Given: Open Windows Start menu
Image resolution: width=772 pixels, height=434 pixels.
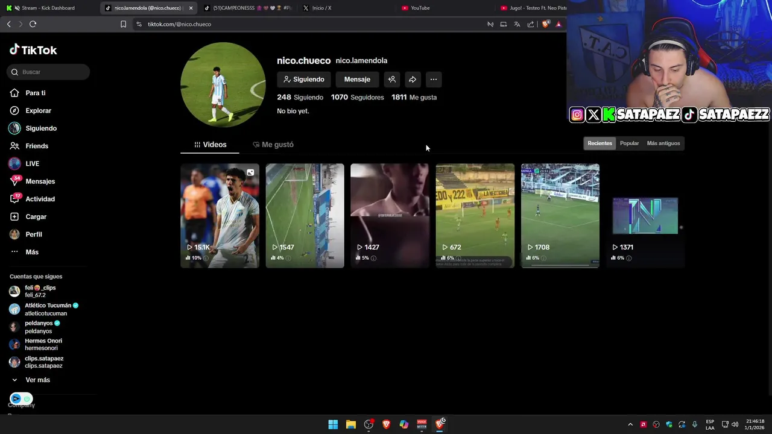Looking at the screenshot, I should (x=333, y=424).
